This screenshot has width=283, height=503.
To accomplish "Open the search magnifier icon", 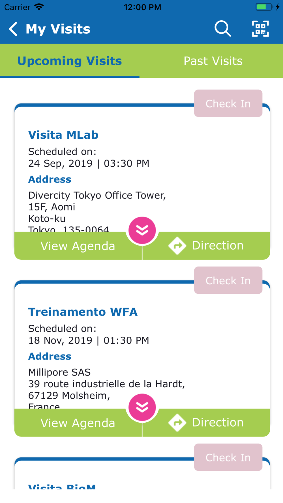I will pyautogui.click(x=223, y=29).
